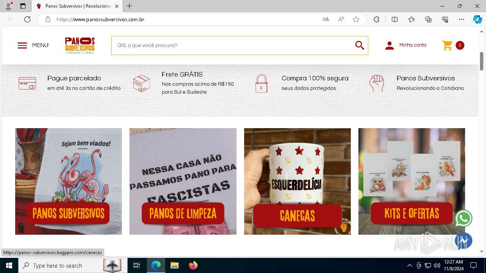Viewport: 486px width, 273px height.
Task: Click the magnifier search icon
Action: 360,45
